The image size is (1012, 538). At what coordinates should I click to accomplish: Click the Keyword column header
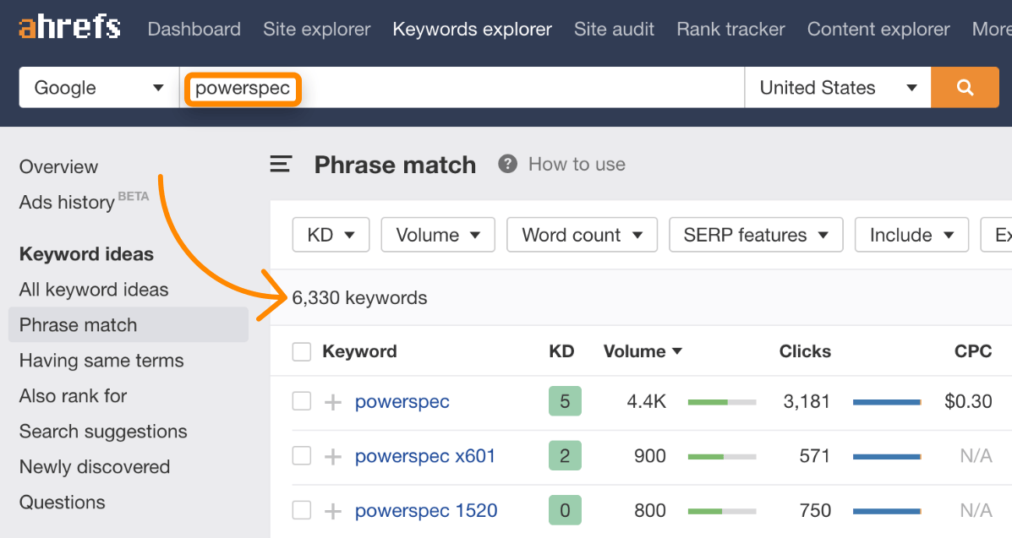(359, 351)
